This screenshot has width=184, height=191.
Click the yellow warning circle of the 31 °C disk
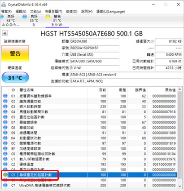click(x=48, y=17)
